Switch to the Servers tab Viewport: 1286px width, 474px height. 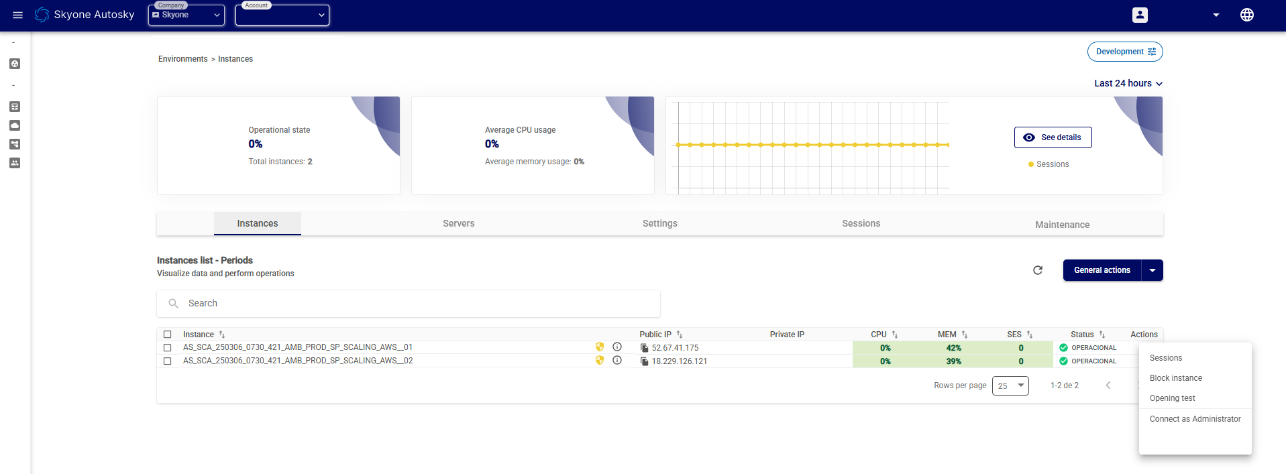(458, 224)
